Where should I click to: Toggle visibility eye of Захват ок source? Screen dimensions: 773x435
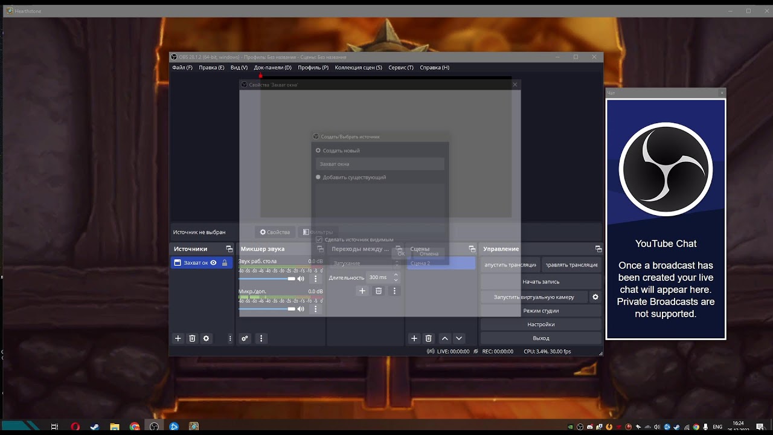point(213,263)
